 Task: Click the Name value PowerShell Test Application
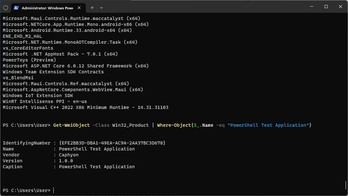click(x=97, y=149)
